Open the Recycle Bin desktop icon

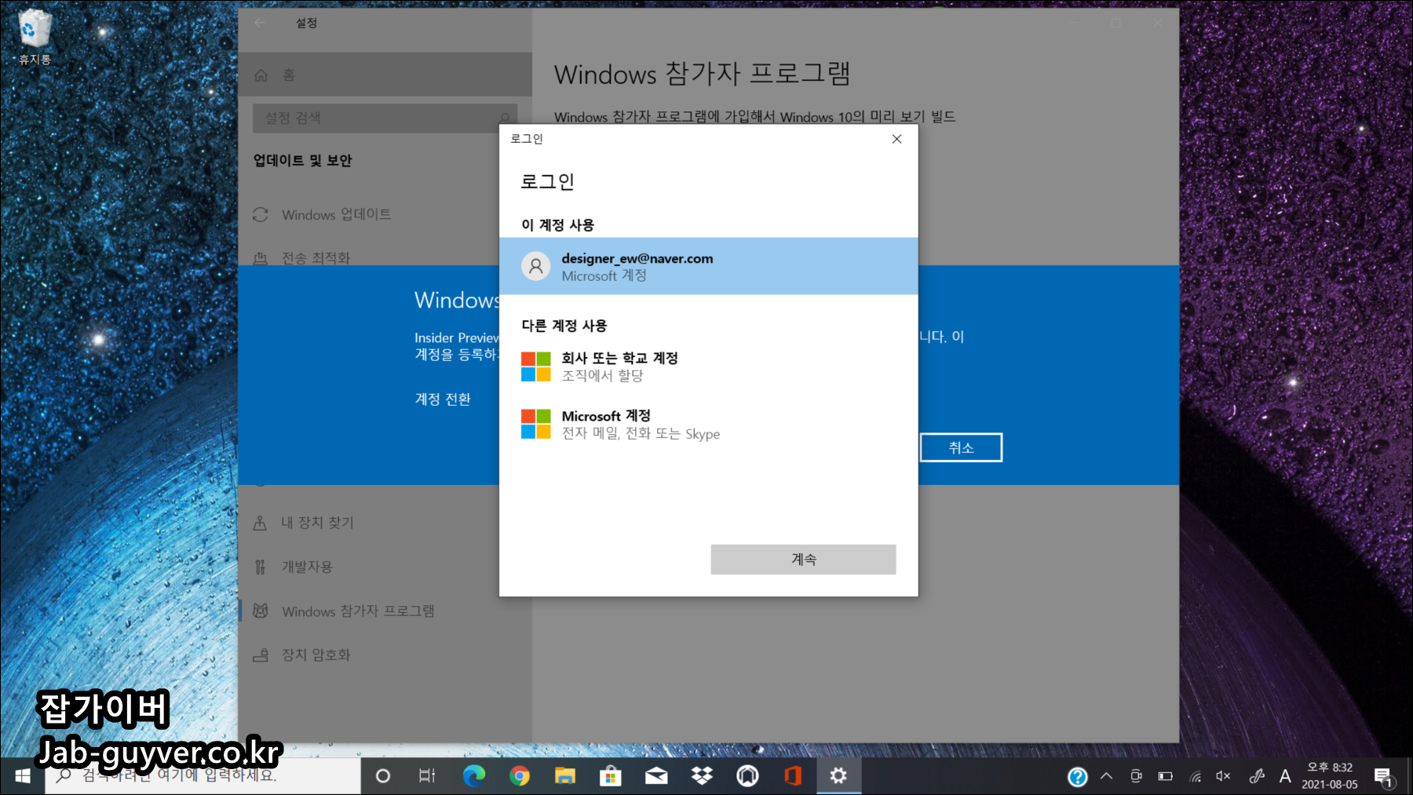[x=34, y=37]
